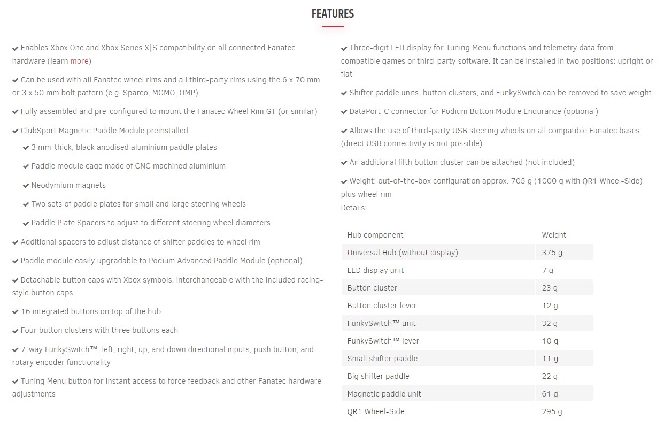Image resolution: width=664 pixels, height=427 pixels.
Task: Click the checkmark before 'Three-digit LED display'
Action: (x=344, y=48)
